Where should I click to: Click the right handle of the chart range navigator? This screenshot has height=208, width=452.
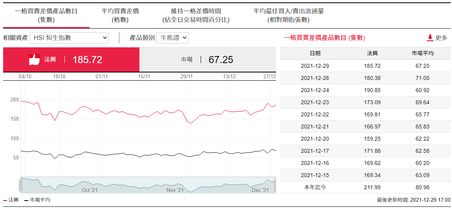(274, 185)
